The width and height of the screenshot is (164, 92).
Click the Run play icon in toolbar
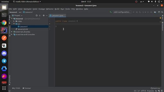tap(134, 12)
